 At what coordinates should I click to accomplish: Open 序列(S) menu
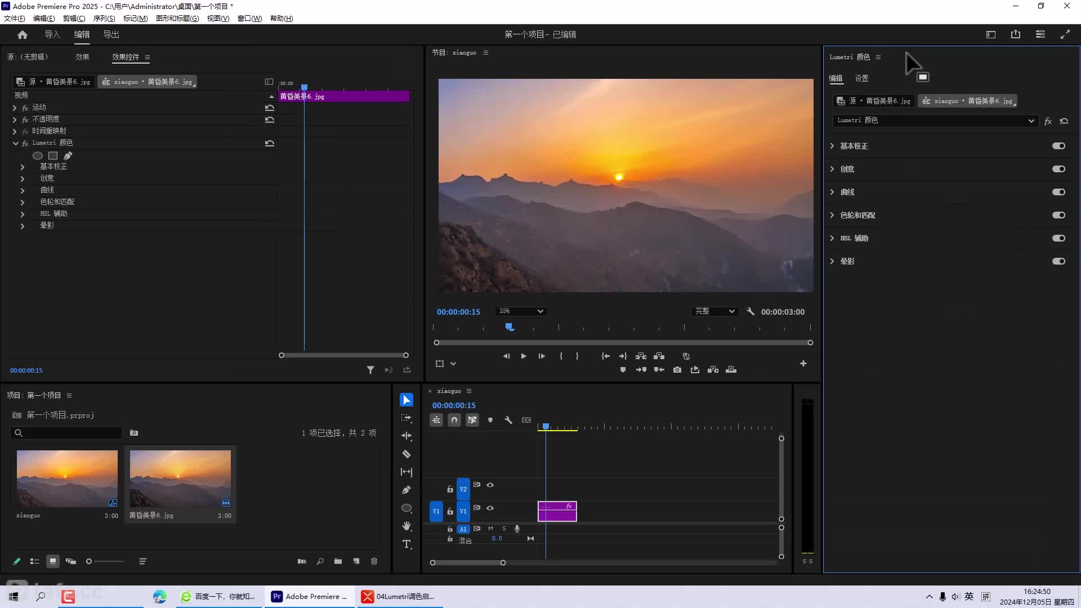pyautogui.click(x=104, y=18)
